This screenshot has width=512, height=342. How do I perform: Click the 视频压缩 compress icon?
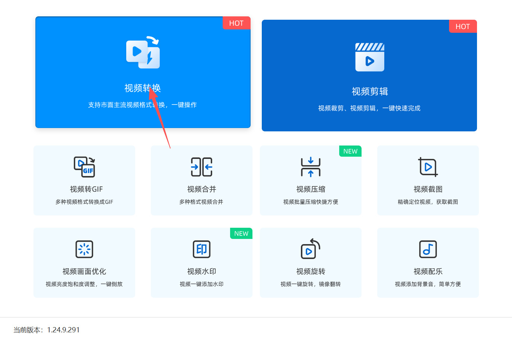[311, 167]
